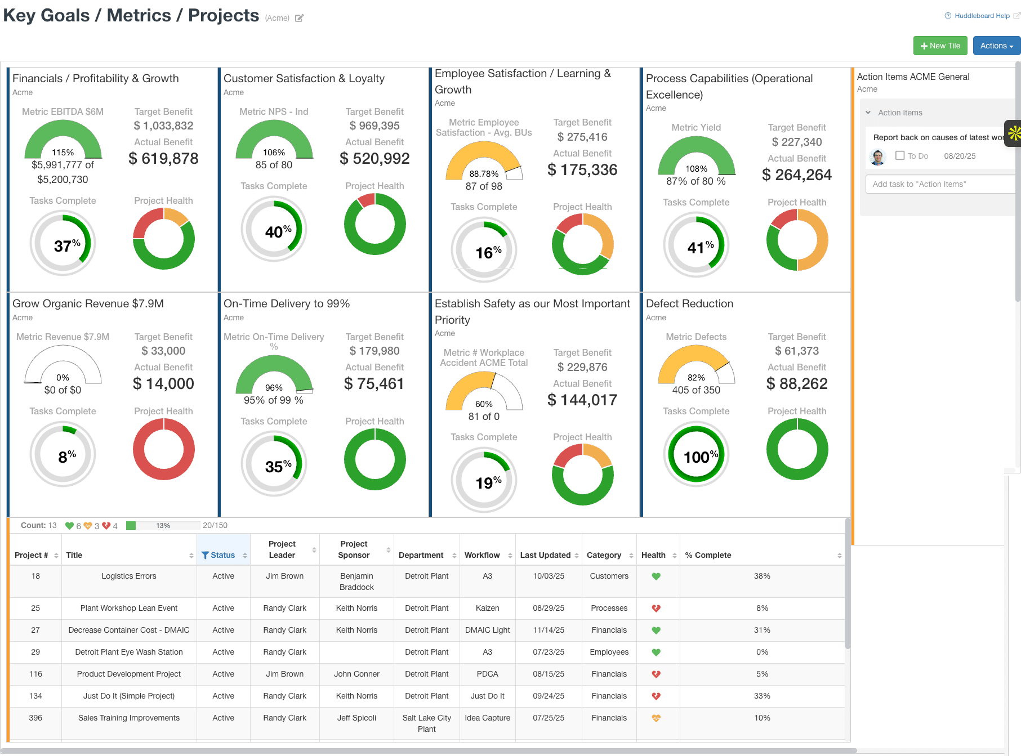Click the Huddleboard Help question mark icon
The image size is (1021, 756).
[x=947, y=15]
